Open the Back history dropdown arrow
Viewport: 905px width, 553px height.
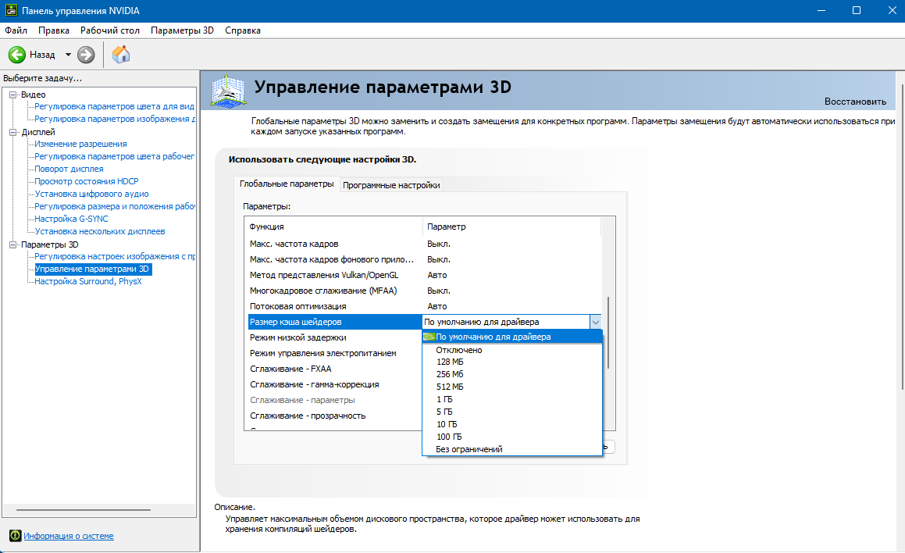tap(68, 55)
